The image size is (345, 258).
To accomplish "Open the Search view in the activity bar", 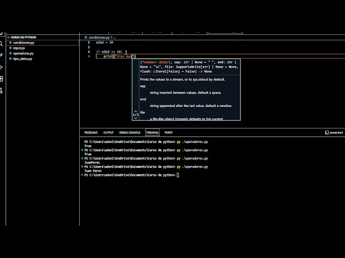I will (1, 44).
